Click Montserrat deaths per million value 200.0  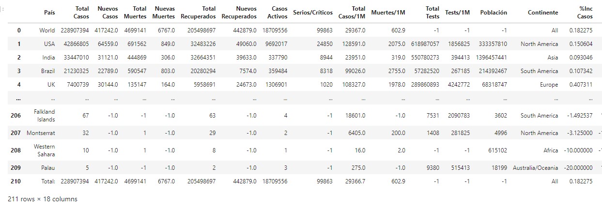[x=398, y=133]
